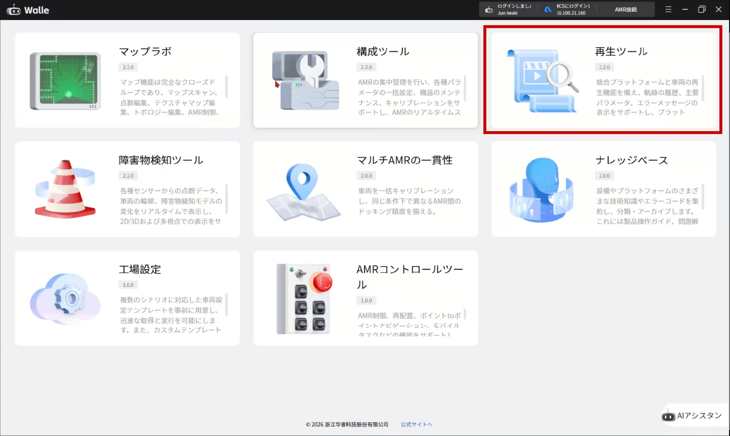Click the 工場設定 title text

coord(140,269)
